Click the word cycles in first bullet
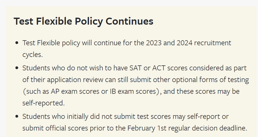Viewport: 258px width, 137px height. pyautogui.click(x=32, y=55)
